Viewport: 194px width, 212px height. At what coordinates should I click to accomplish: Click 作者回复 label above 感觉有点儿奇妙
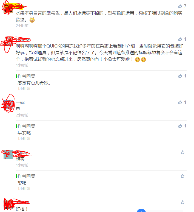[x=26, y=76]
